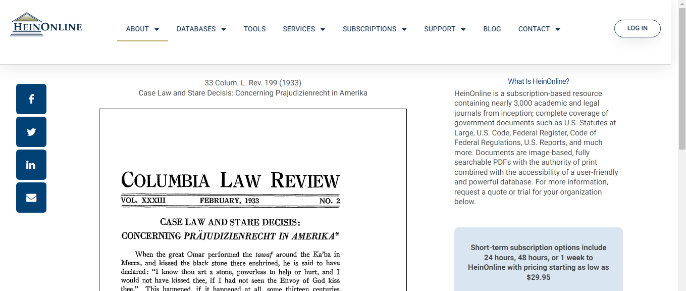Screen dimensions: 686x291
Task: Click the short-term subscription options box
Action: click(539, 259)
